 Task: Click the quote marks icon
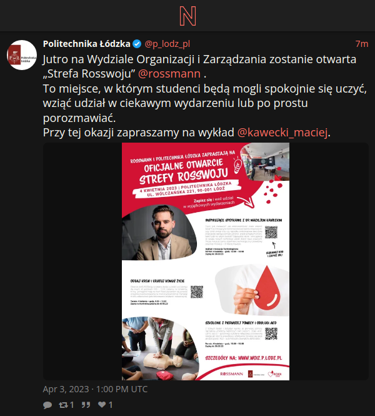click(86, 405)
